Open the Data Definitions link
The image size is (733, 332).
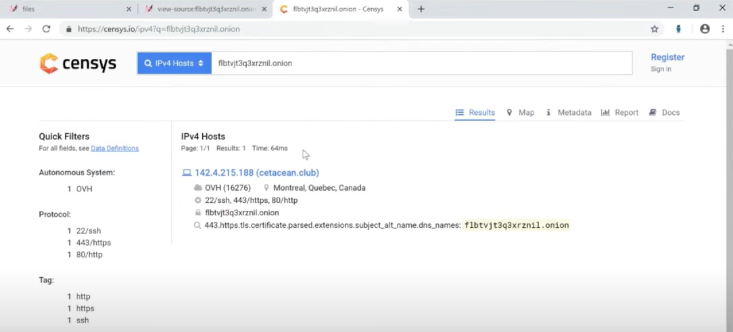click(x=114, y=148)
